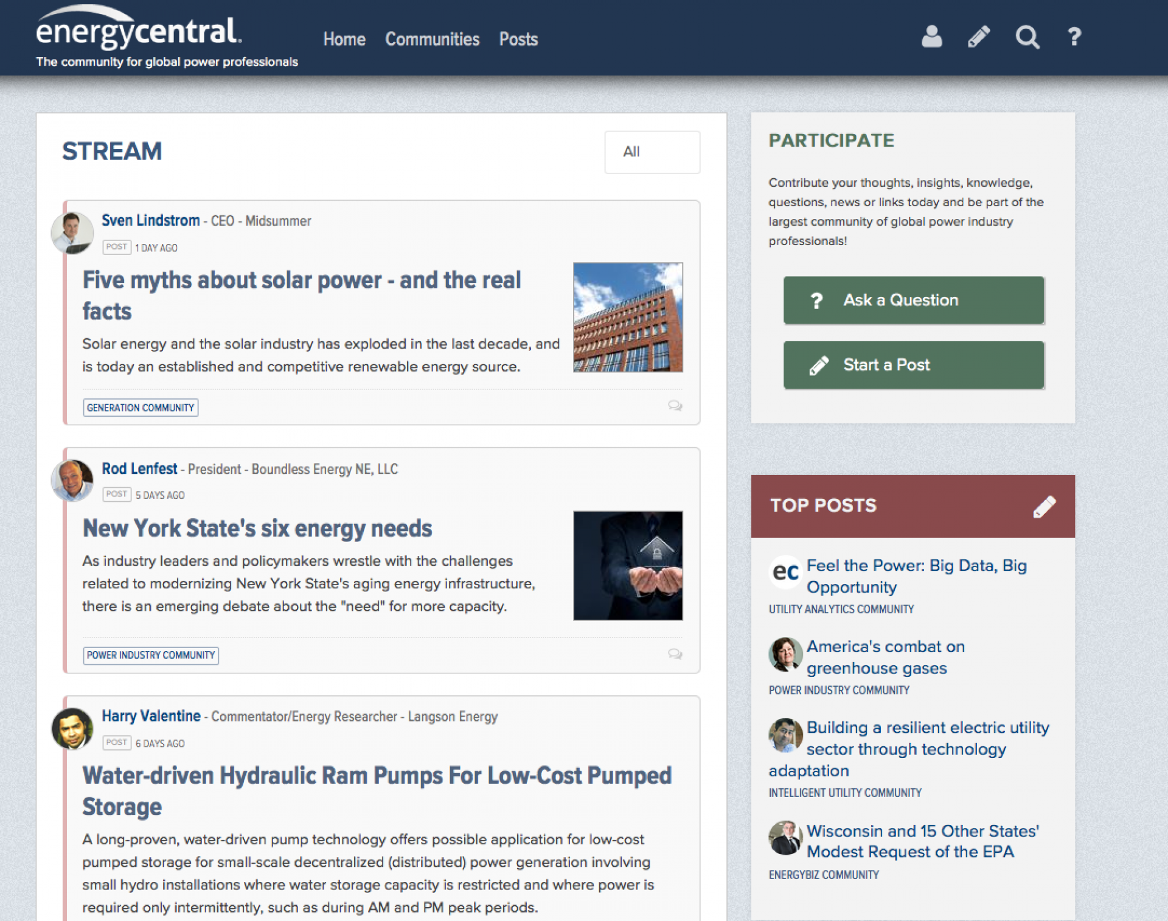Click the solar post building thumbnail
1168x921 pixels.
[628, 317]
